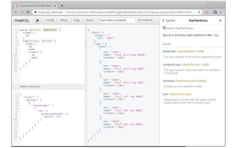The height and width of the screenshot is (148, 237).
Task: Click the Prettify button
Action: [50, 20]
